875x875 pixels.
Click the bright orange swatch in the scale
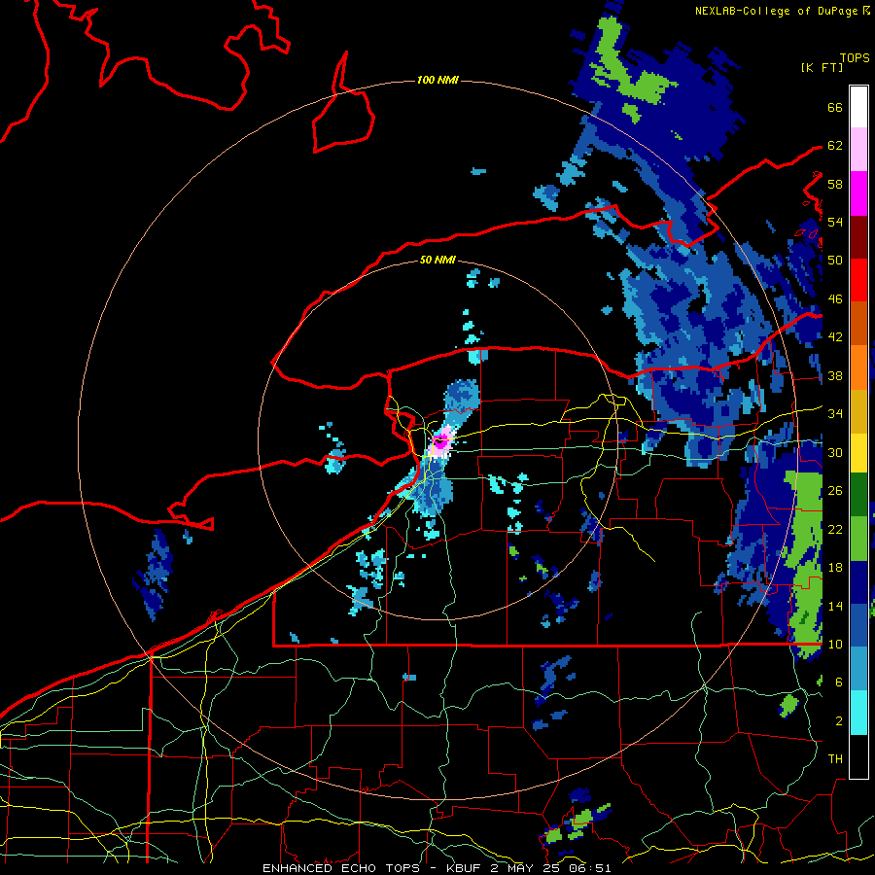858,367
